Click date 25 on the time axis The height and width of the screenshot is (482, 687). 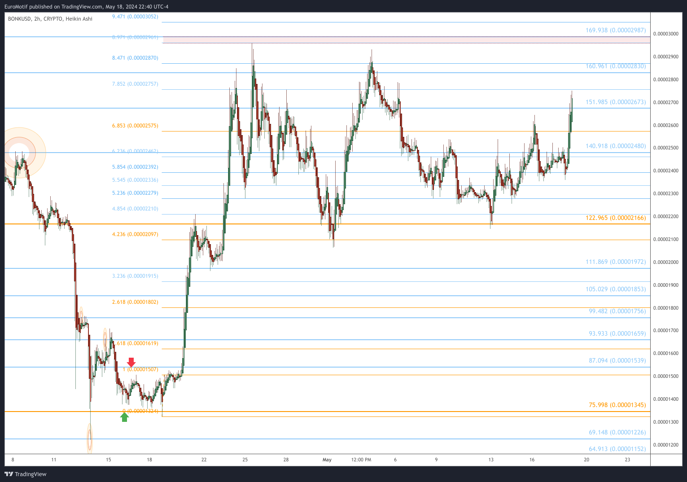[245, 460]
